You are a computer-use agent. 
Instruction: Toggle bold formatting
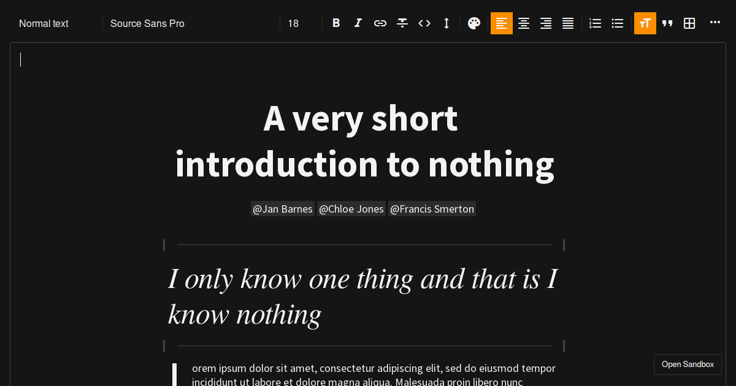click(336, 23)
